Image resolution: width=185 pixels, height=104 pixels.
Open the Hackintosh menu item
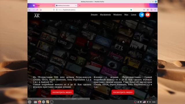tap(105, 15)
